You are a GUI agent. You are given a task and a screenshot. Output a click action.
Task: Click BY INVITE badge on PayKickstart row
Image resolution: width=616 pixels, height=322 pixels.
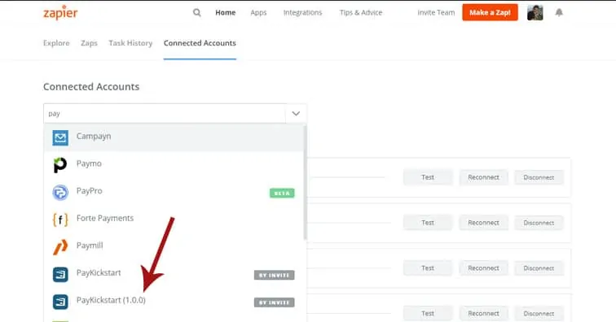click(x=275, y=276)
